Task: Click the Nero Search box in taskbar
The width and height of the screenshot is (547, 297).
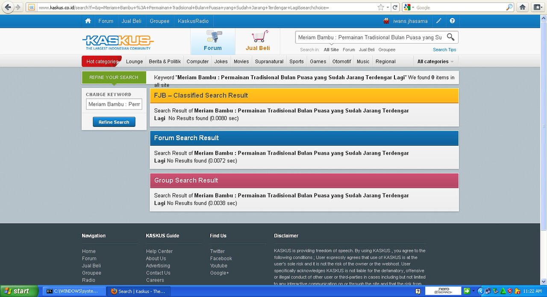Action: coord(443,291)
